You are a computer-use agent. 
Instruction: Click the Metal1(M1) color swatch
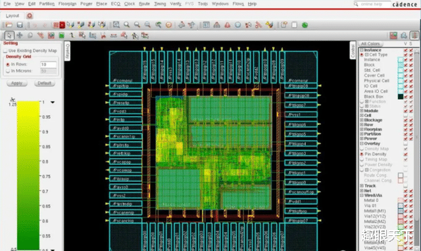pyautogui.click(x=401, y=211)
